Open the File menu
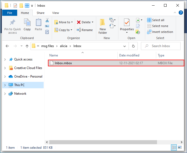The width and height of the screenshot is (187, 153). (x=10, y=13)
